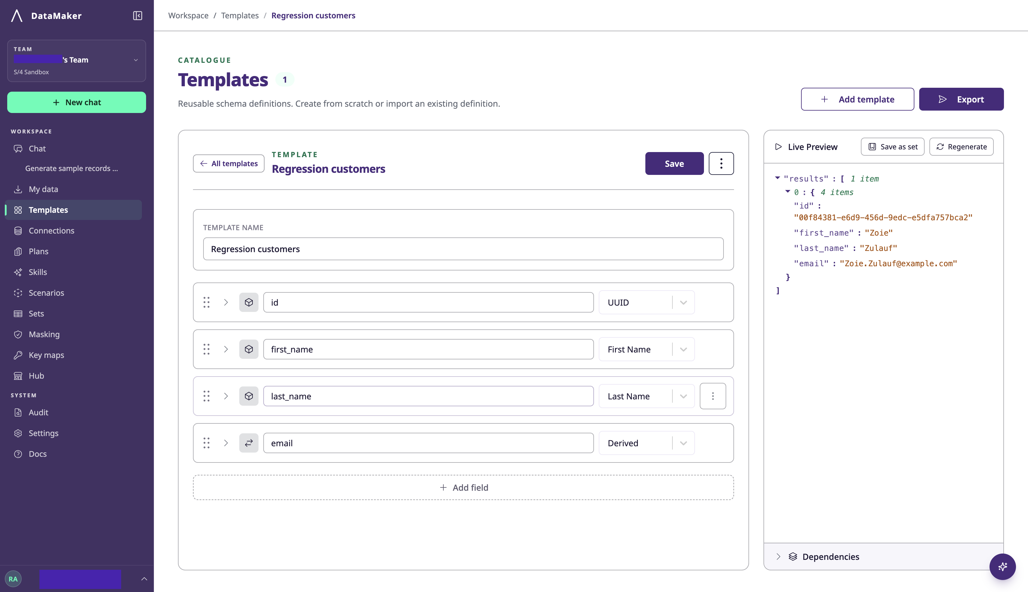Click the last_name field cube icon

coord(249,396)
